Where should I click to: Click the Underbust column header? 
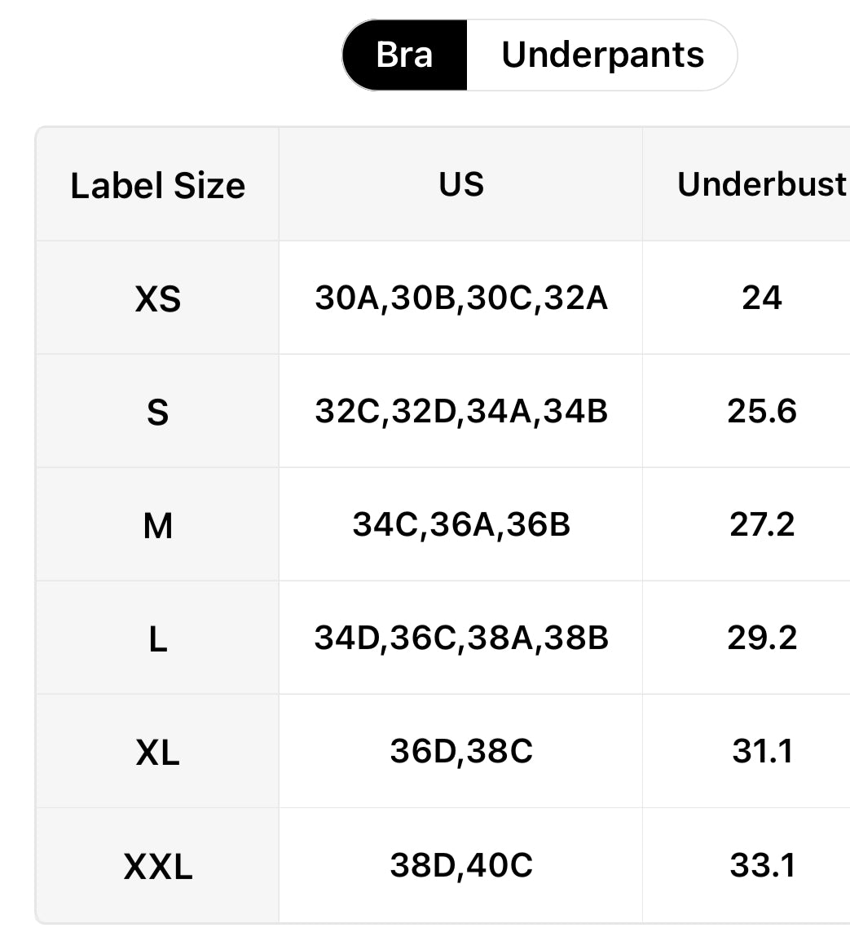pos(762,184)
